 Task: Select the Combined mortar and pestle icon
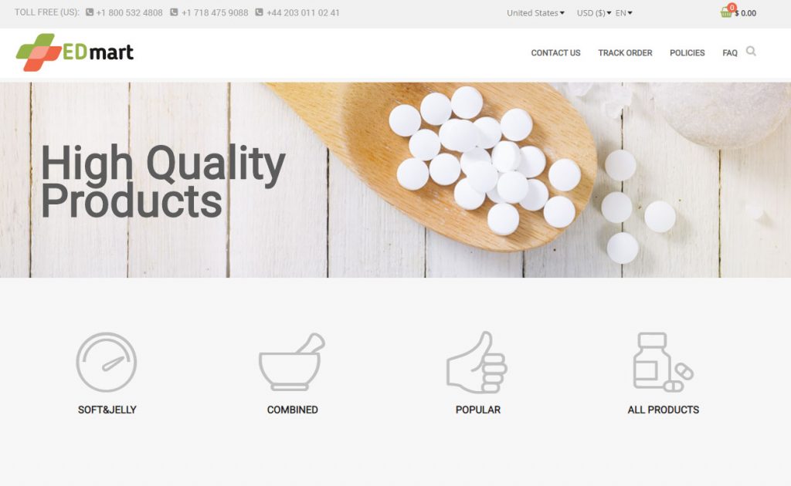coord(292,362)
